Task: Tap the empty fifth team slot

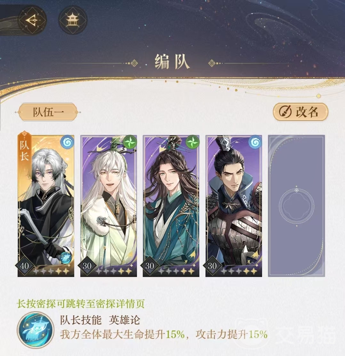Action: point(296,206)
